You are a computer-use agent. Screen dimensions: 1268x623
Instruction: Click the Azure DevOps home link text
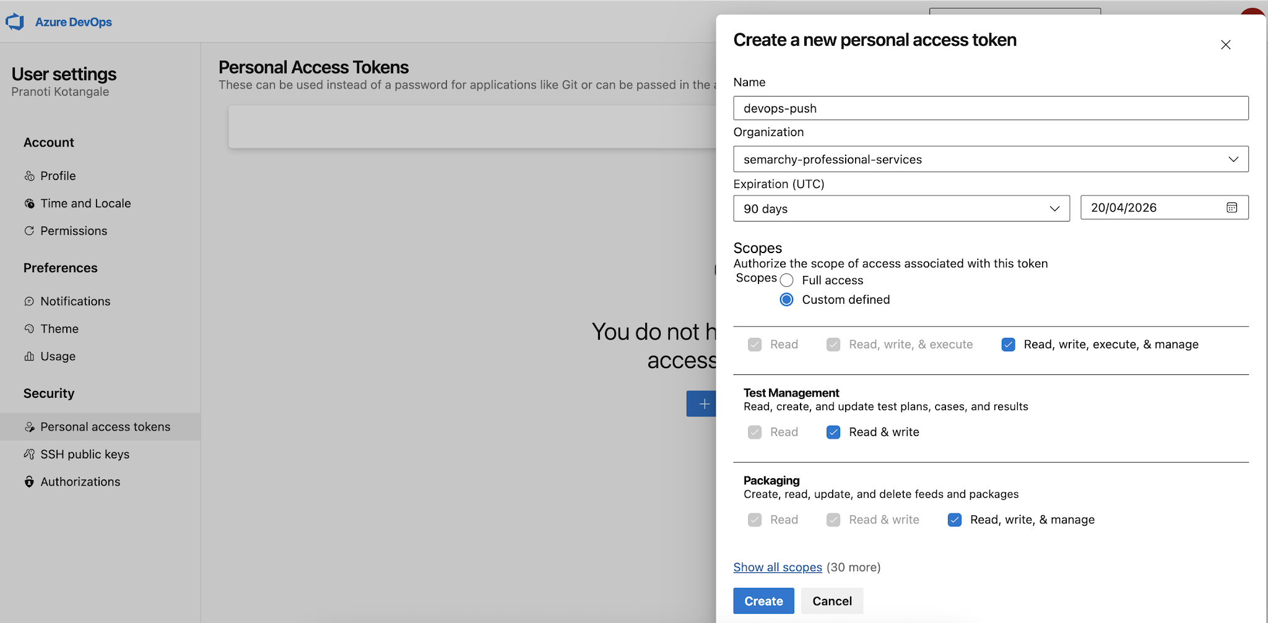(x=74, y=22)
